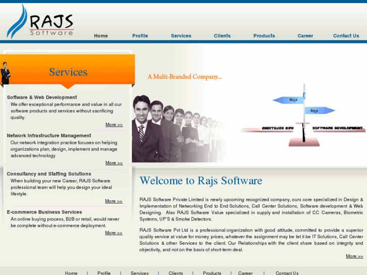Click the orange Services banner title
The width and height of the screenshot is (367, 275).
pos(68,72)
